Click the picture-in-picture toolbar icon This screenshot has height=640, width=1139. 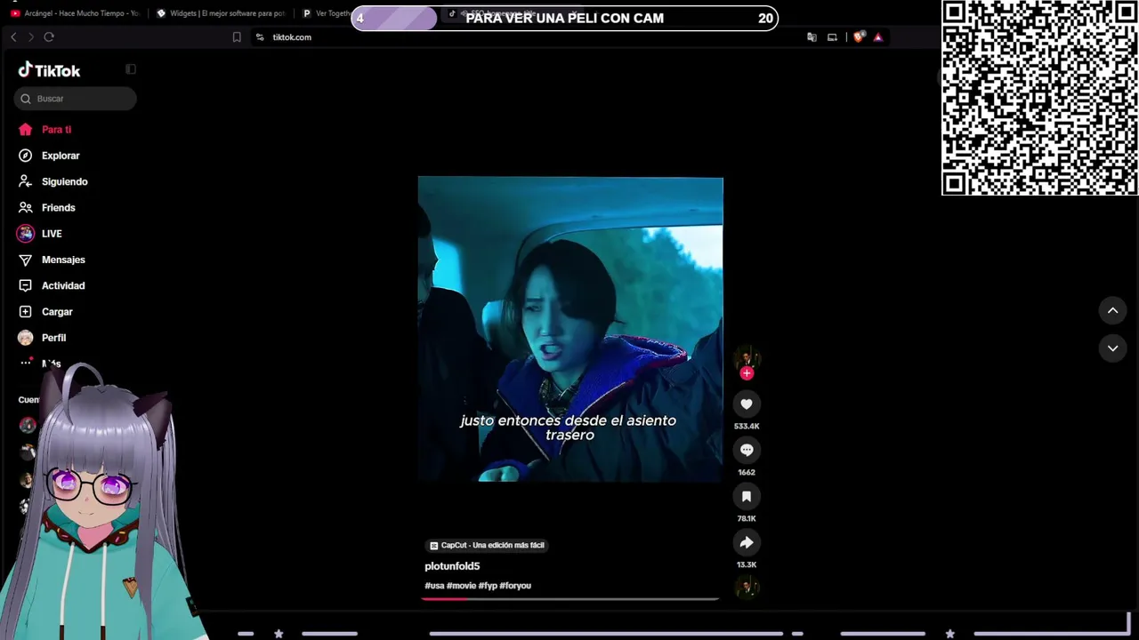pyautogui.click(x=832, y=37)
